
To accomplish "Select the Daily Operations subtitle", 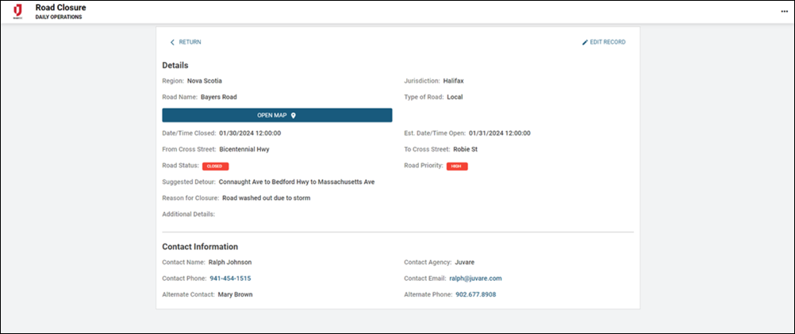I will (58, 17).
